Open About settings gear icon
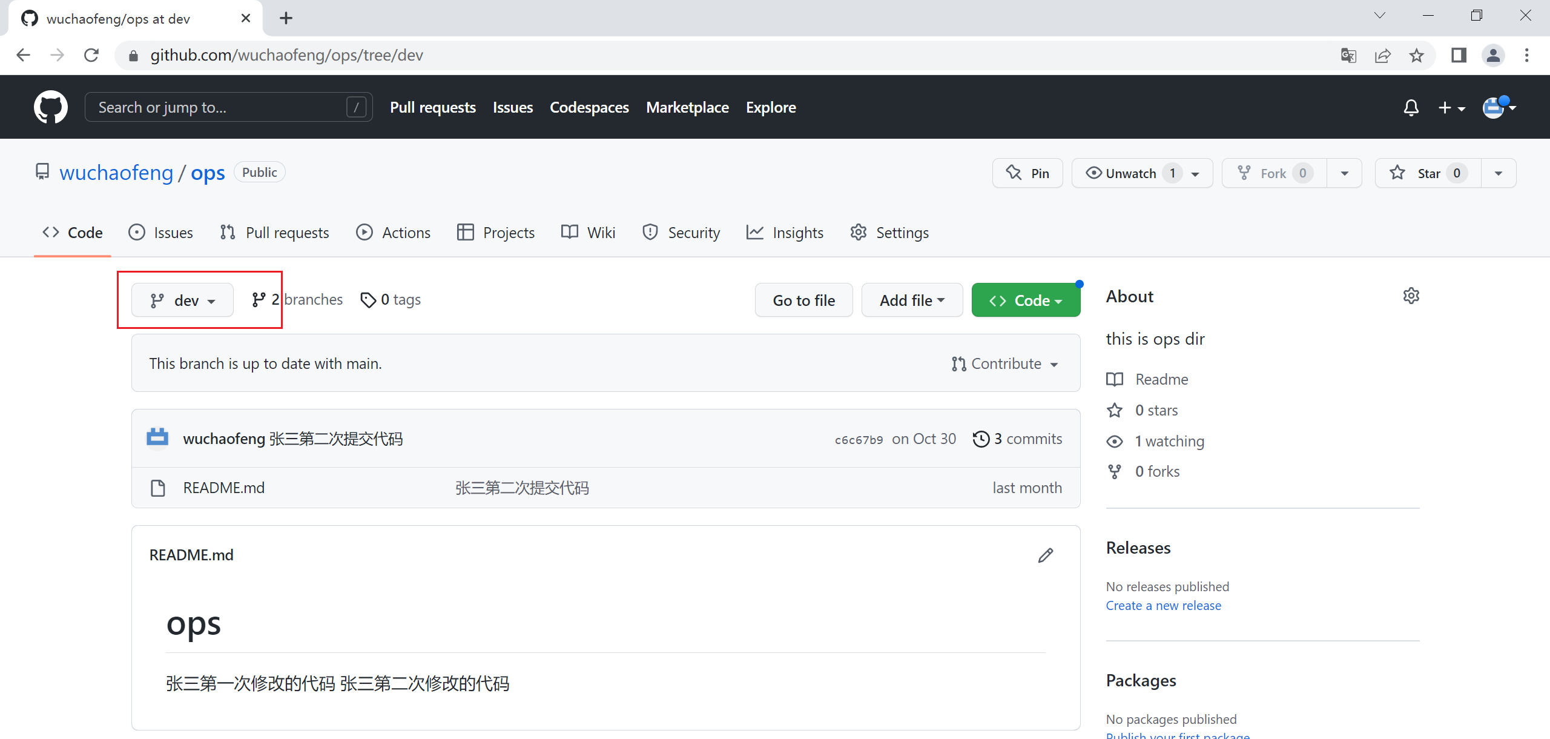 (x=1411, y=296)
